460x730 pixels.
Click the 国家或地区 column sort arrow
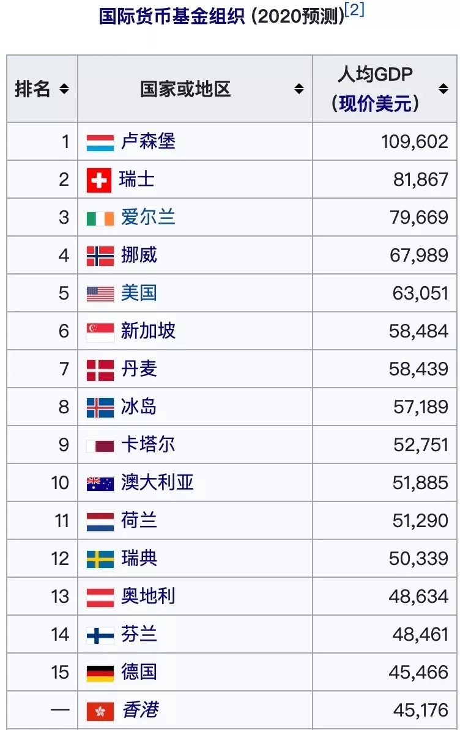[299, 88]
